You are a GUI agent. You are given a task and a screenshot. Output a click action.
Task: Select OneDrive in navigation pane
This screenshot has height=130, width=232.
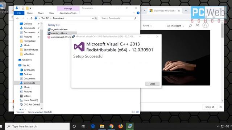click(x=27, y=60)
